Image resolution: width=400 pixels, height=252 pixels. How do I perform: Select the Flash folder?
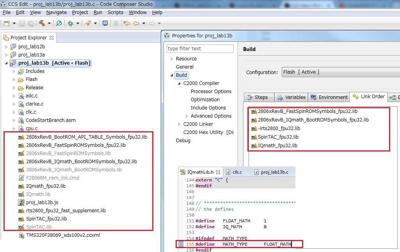point(31,79)
